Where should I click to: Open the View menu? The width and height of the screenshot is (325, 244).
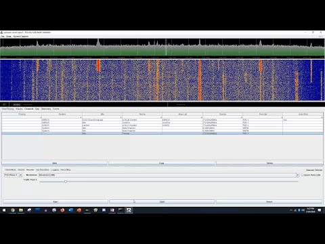[9, 37]
